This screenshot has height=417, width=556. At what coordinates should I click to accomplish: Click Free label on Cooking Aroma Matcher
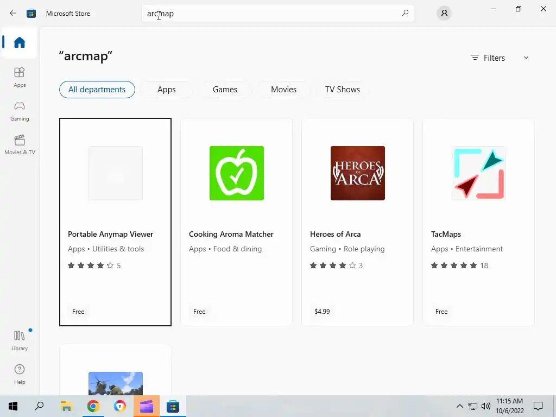click(199, 311)
